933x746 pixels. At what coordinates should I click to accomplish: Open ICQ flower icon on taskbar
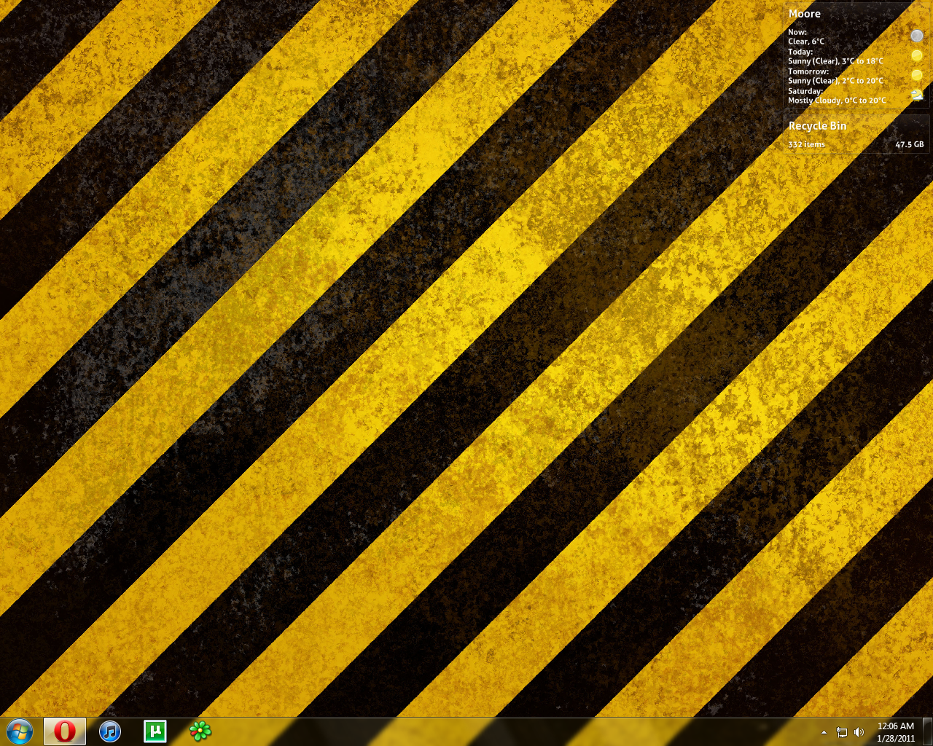click(x=200, y=731)
